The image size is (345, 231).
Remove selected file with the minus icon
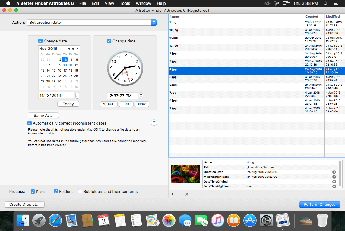click(x=179, y=194)
